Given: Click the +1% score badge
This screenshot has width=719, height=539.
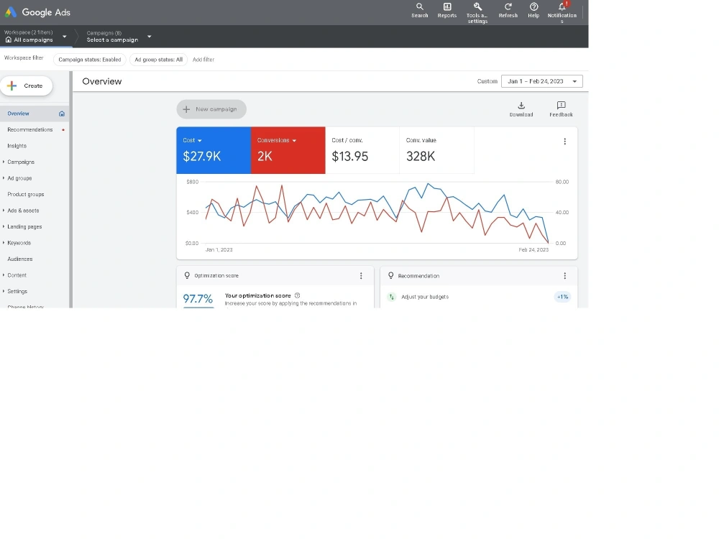Looking at the screenshot, I should (x=562, y=297).
